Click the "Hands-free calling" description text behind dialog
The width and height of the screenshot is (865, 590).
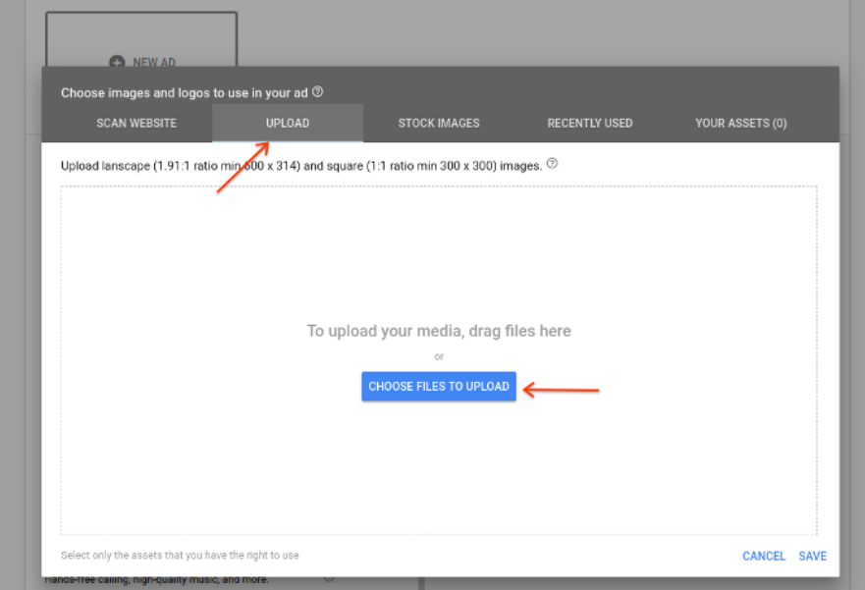pos(157,580)
